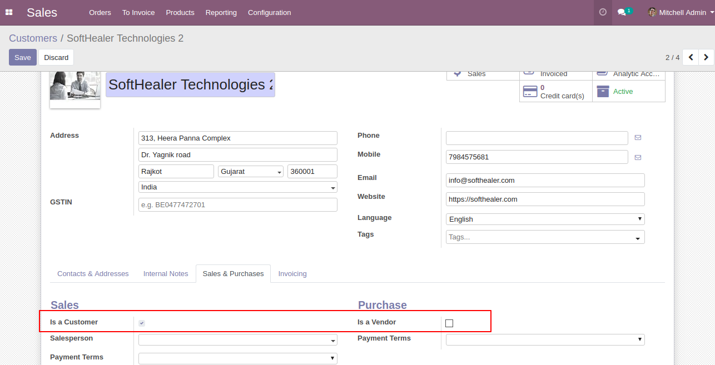This screenshot has height=365, width=715.
Task: Expand the Gujarat state dropdown
Action: pos(251,172)
